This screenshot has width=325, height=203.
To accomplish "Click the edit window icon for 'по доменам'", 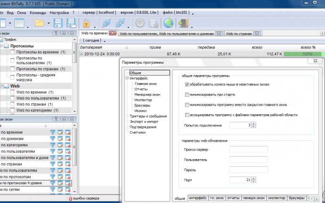I will point(60,139).
